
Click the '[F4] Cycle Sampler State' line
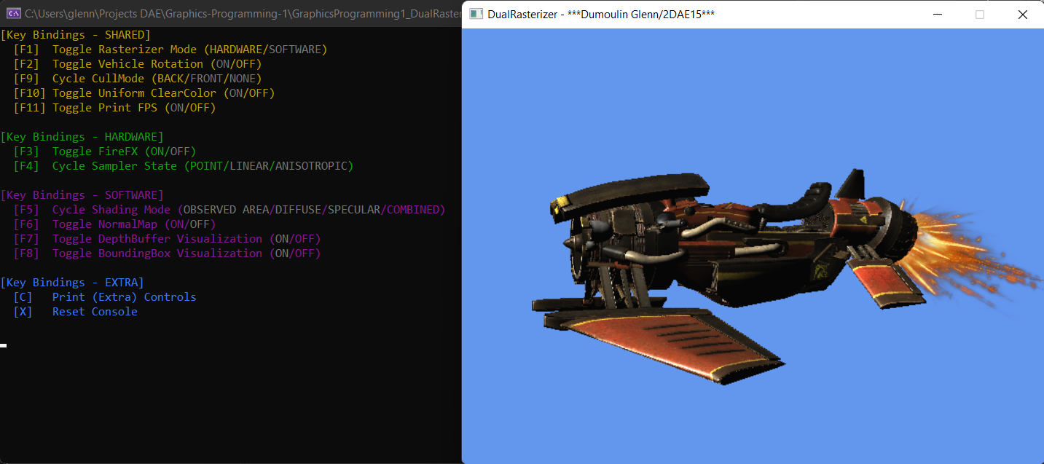[184, 166]
